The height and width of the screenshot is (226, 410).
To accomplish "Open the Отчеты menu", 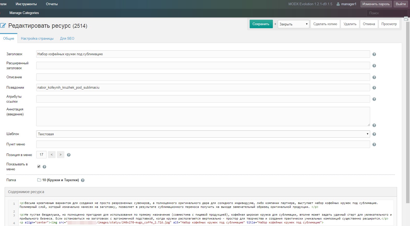I will [52, 4].
